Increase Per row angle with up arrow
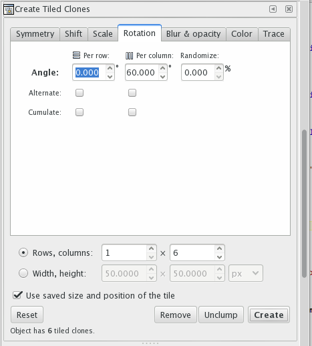 click(x=110, y=68)
